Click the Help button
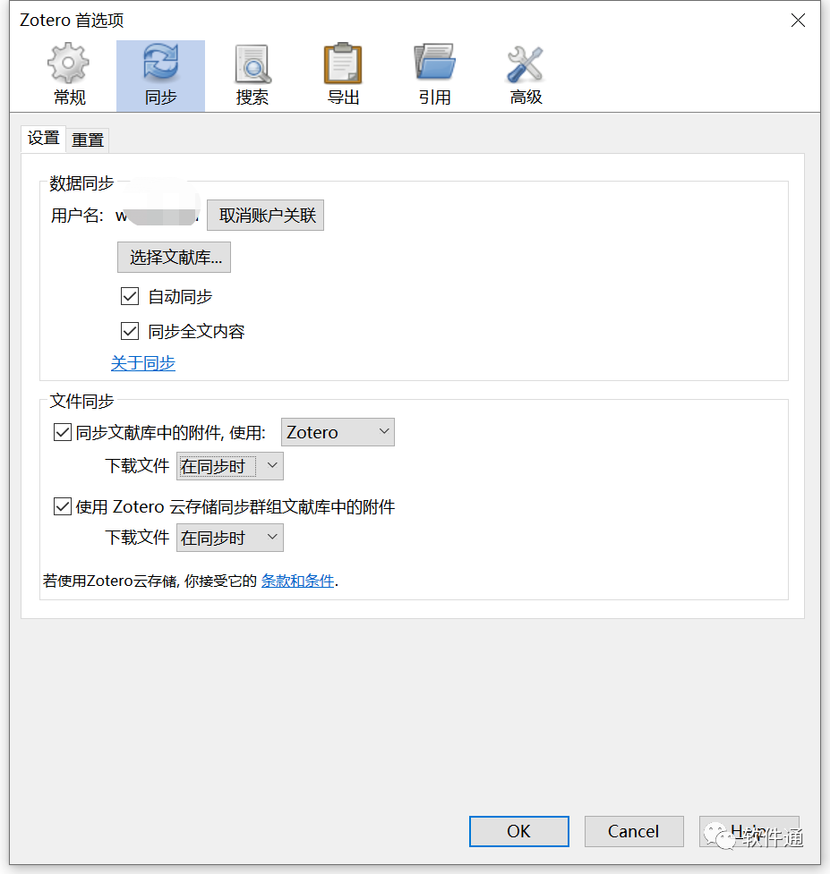Image resolution: width=830 pixels, height=874 pixels. click(x=749, y=831)
